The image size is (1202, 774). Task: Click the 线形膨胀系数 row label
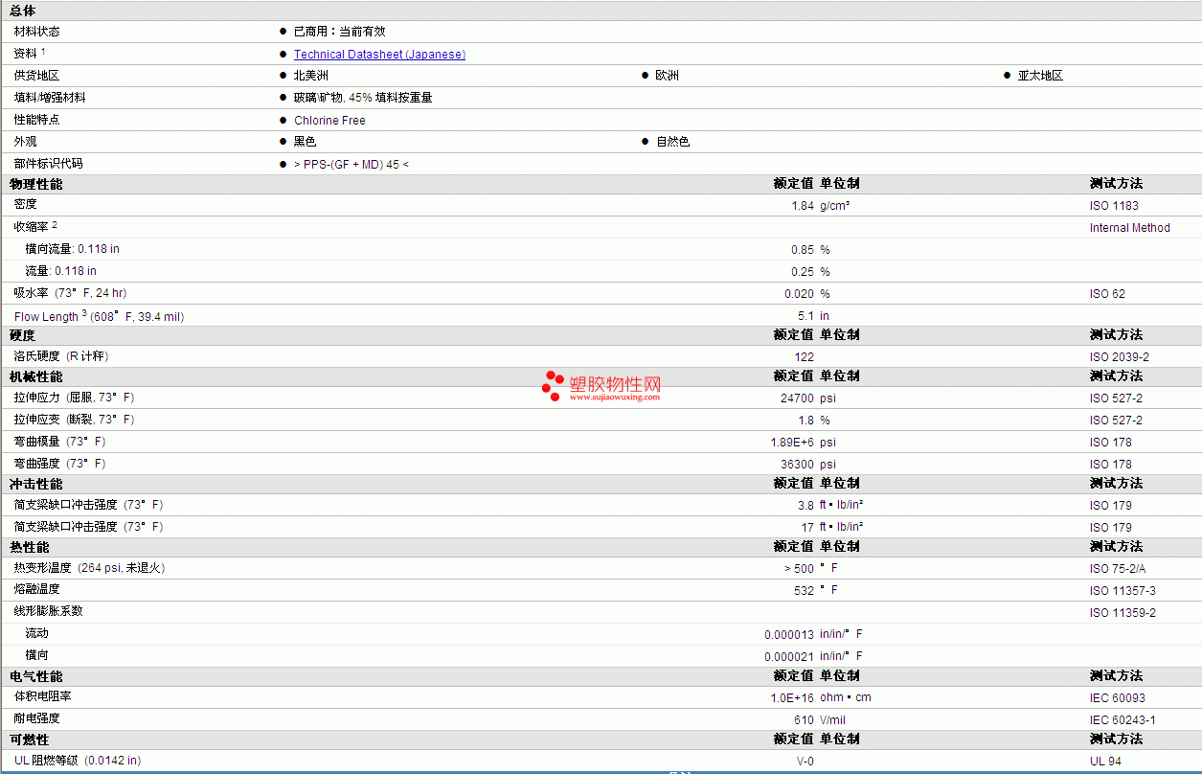[x=48, y=611]
